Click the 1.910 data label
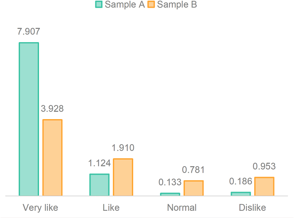Screen dimensions: 294x218 pos(123,148)
